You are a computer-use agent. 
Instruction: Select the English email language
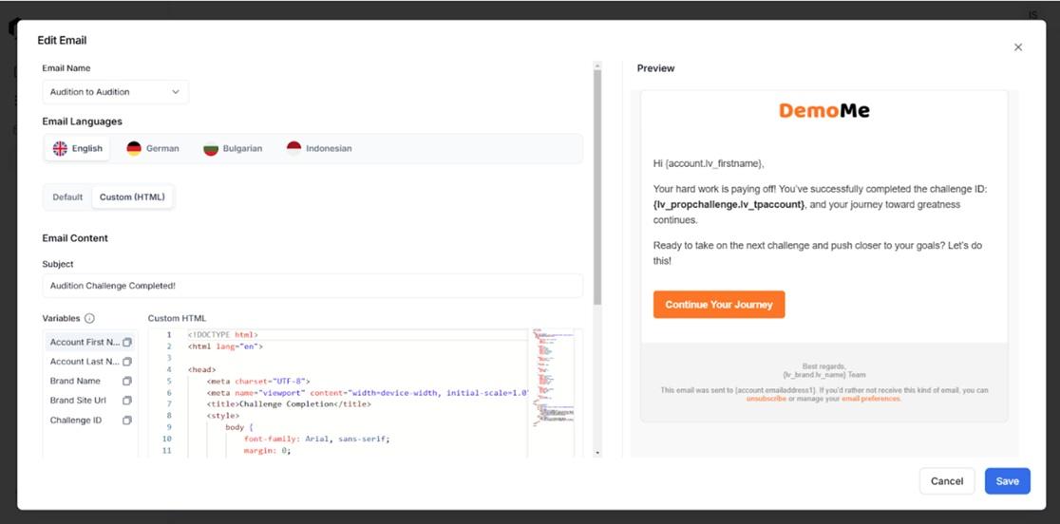pos(77,148)
